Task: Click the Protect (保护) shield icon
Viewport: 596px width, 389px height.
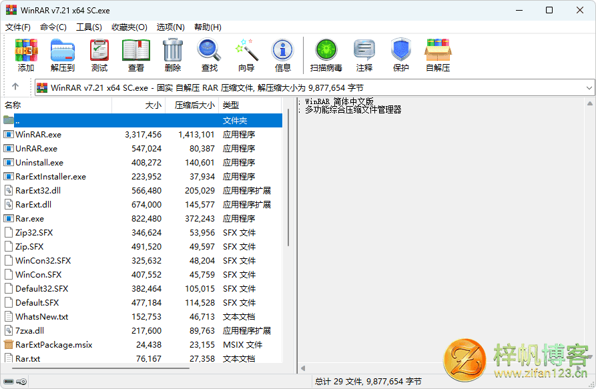Action: point(401,50)
